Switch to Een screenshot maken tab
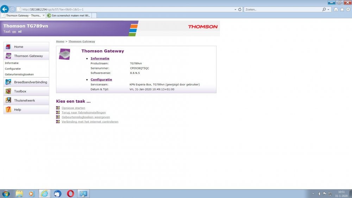The image size is (352, 198). pyautogui.click(x=69, y=15)
